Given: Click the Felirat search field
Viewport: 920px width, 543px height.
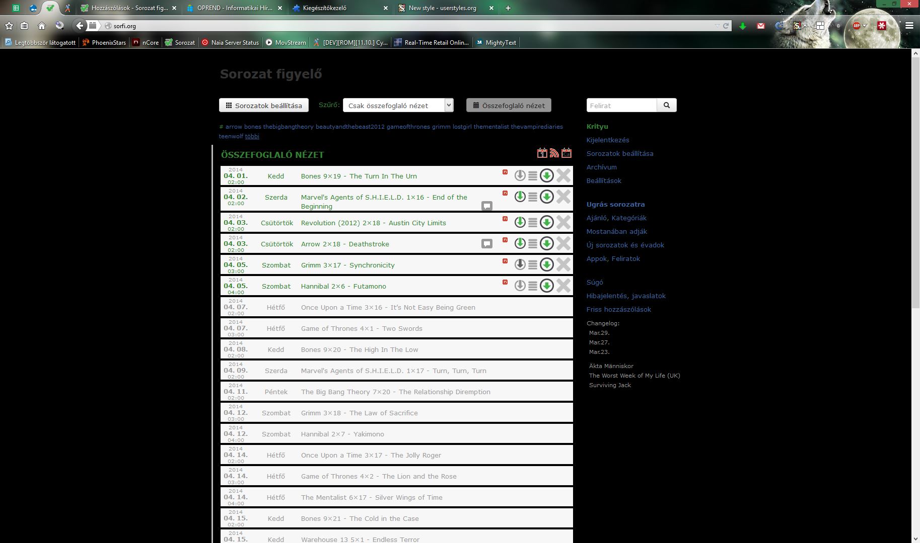Looking at the screenshot, I should click(x=622, y=105).
